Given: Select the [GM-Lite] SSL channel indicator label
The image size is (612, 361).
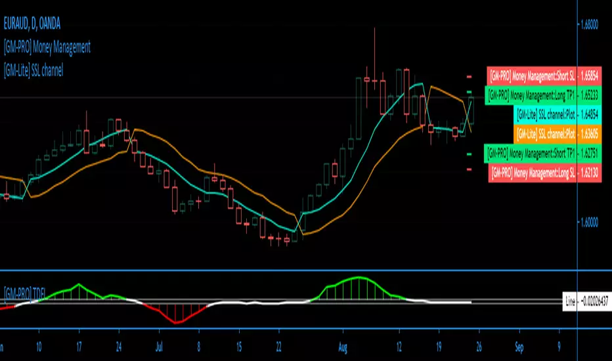Looking at the screenshot, I should click(33, 71).
